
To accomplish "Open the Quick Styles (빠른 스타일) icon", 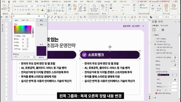I will tap(80, 6).
